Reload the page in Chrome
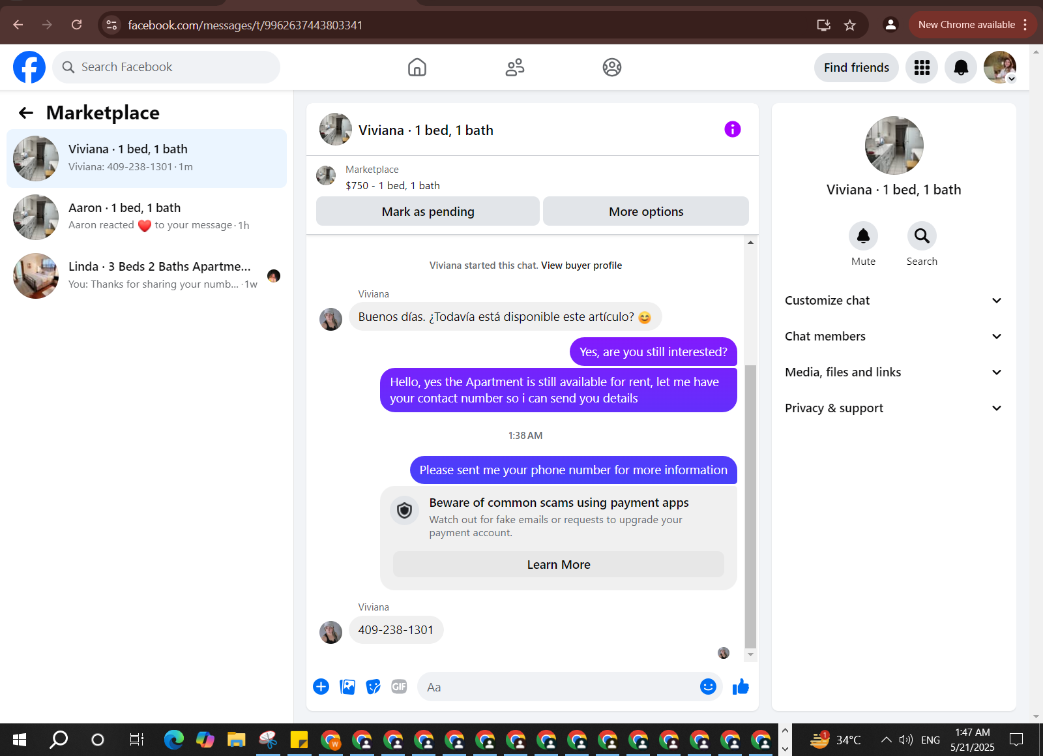Image resolution: width=1043 pixels, height=756 pixels. 76,25
